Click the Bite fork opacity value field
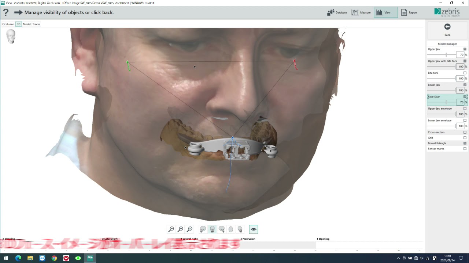This screenshot has height=263, width=469. pos(460,79)
